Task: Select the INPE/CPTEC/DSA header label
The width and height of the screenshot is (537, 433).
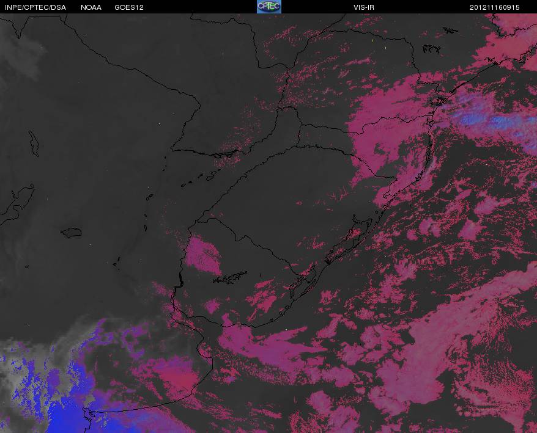Action: tap(35, 7)
